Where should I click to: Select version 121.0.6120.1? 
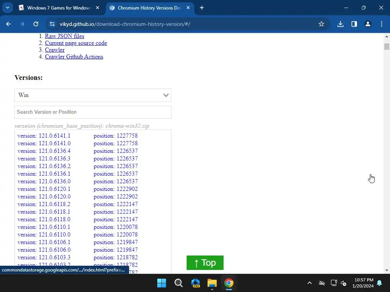[44, 189]
